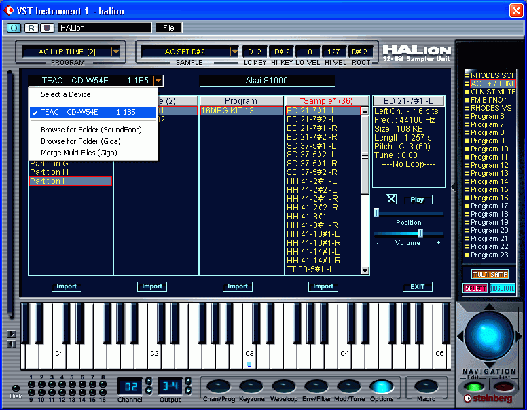Open the Chan/Prog page
The image size is (527, 410).
[219, 387]
